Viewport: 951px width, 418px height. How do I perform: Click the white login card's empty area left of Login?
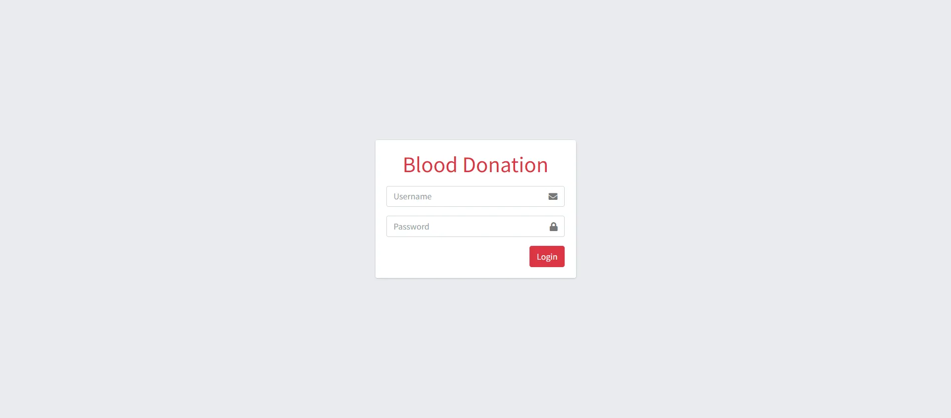[456, 257]
